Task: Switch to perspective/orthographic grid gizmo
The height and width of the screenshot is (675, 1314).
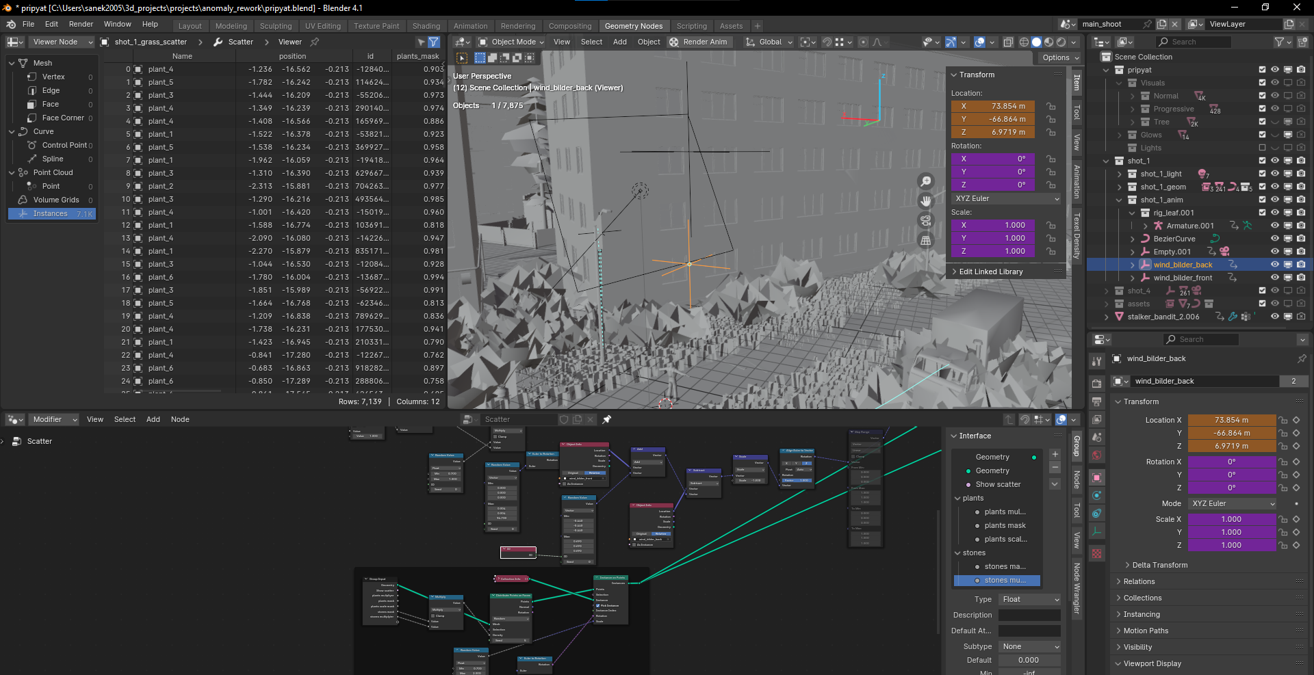Action: pyautogui.click(x=925, y=241)
